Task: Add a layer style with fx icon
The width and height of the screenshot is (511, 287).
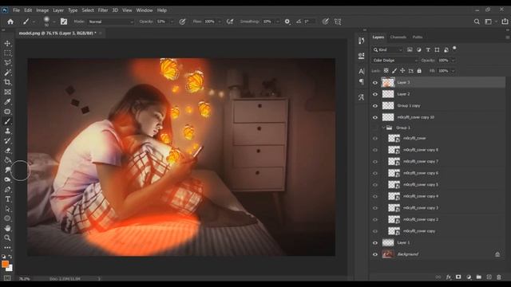Action: pyautogui.click(x=449, y=277)
